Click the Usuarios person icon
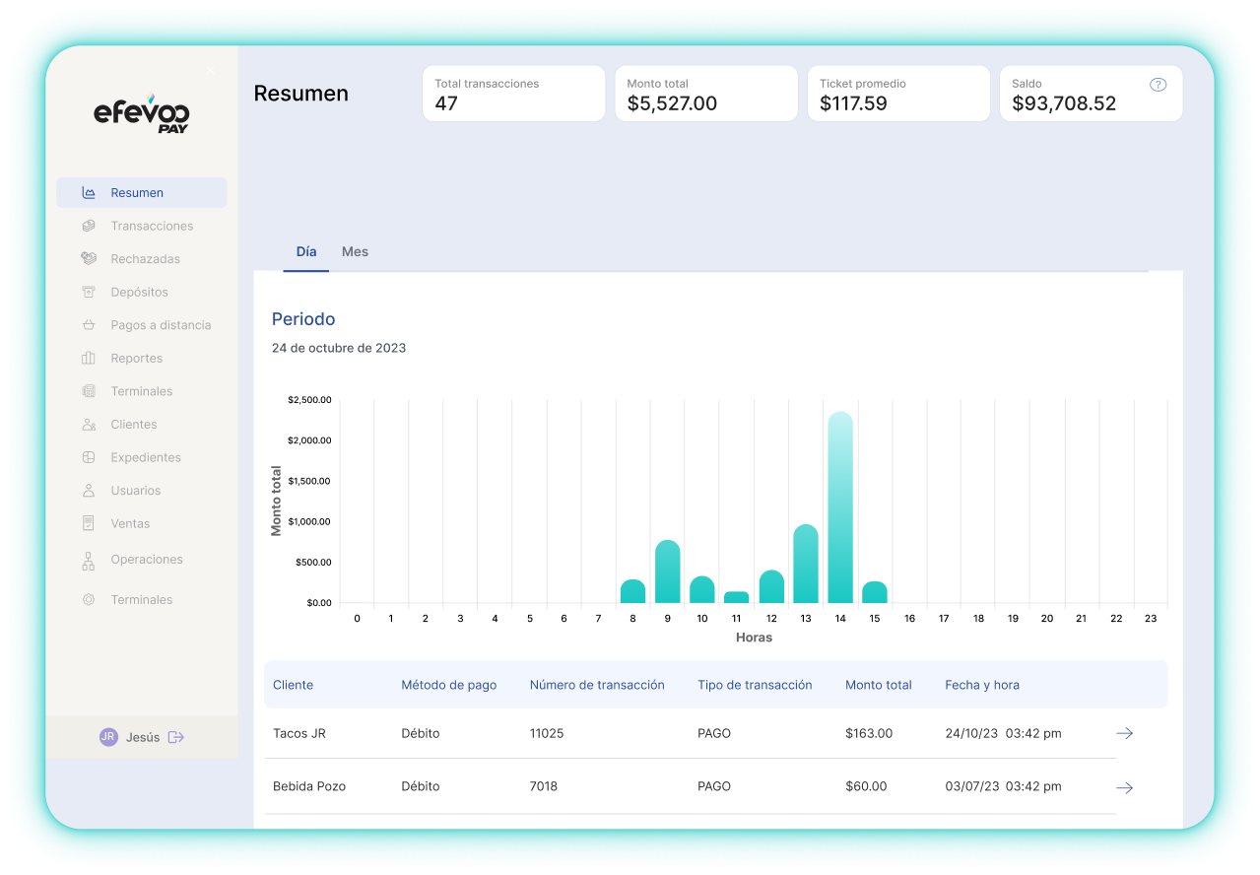This screenshot has height=875, width=1260. (x=89, y=491)
